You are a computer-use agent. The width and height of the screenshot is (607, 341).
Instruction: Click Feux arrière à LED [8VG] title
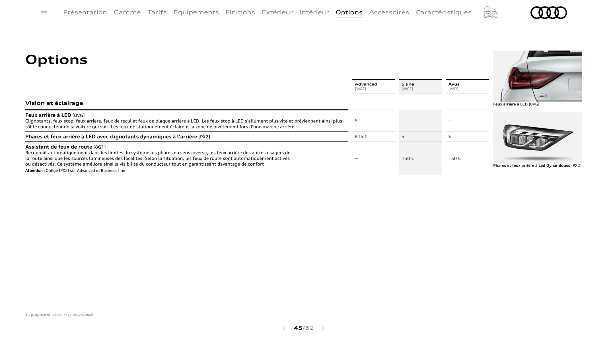tap(55, 115)
